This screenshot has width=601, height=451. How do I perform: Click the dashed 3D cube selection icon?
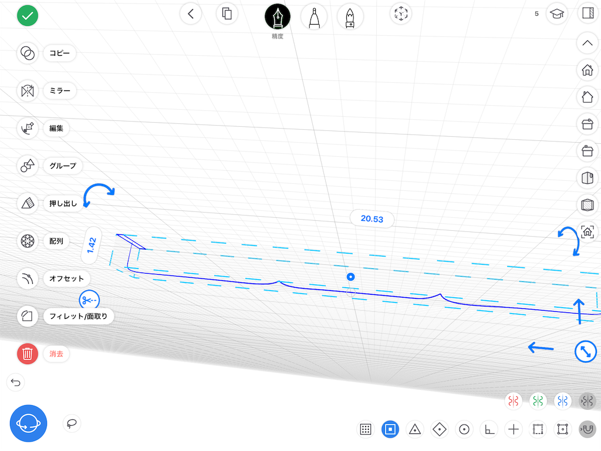point(401,14)
